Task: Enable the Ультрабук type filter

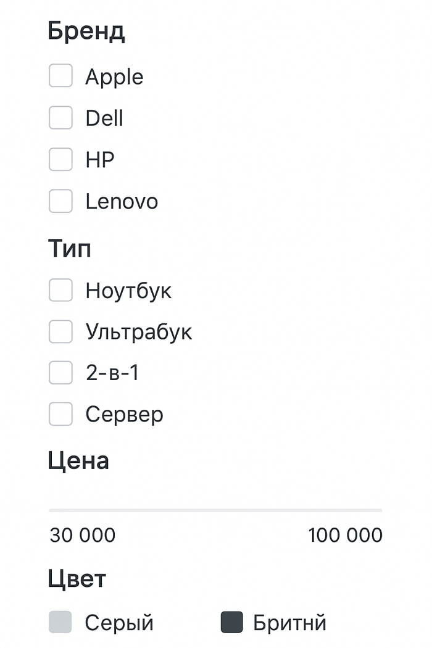Action: 60,331
